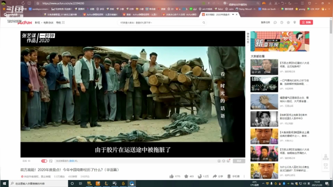Open the faker bookmark
This screenshot has height=187, width=333.
tap(219, 9)
